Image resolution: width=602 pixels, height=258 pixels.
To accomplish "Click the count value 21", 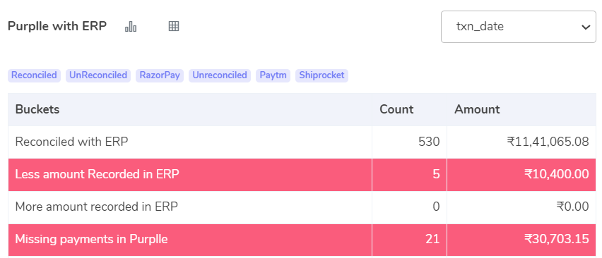I will coord(432,240).
